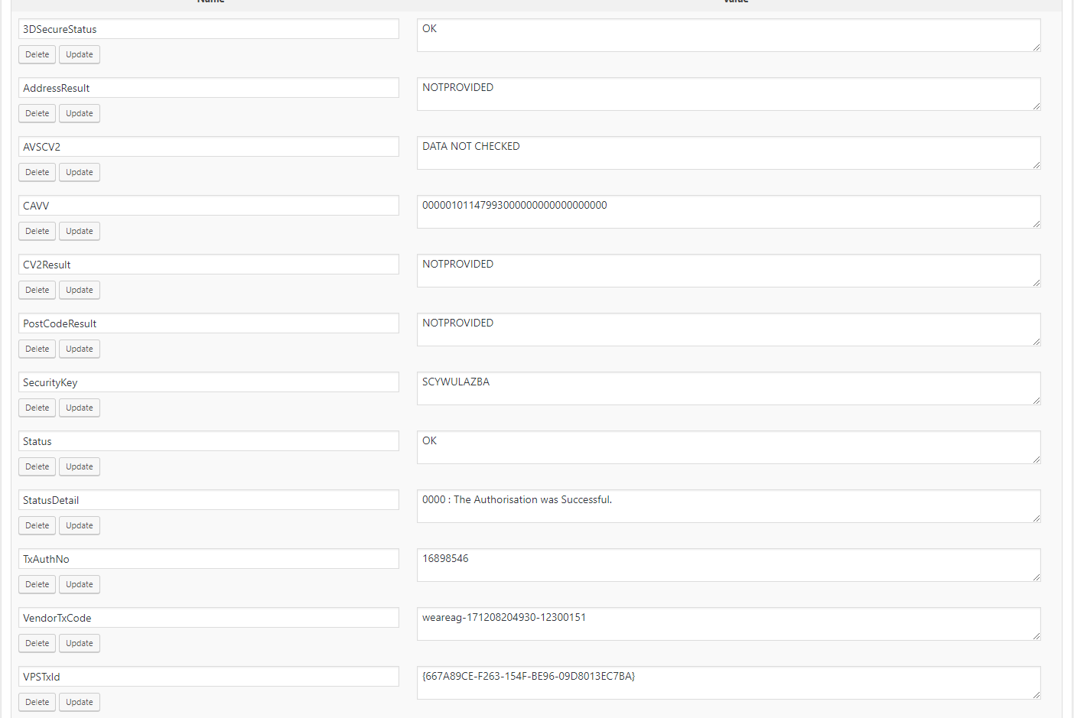Screen dimensions: 1074x718
Task: Delete the CV2Result field
Action: [x=37, y=290]
